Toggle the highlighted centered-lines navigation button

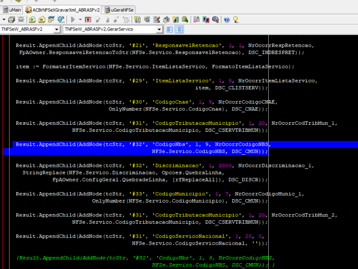click(179, 30)
